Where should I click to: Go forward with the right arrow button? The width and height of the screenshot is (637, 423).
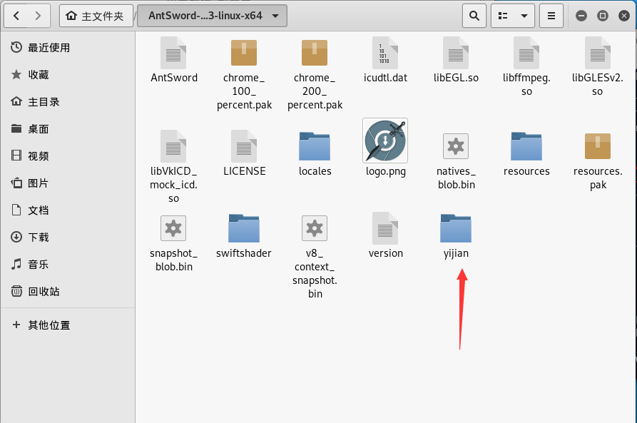39,16
